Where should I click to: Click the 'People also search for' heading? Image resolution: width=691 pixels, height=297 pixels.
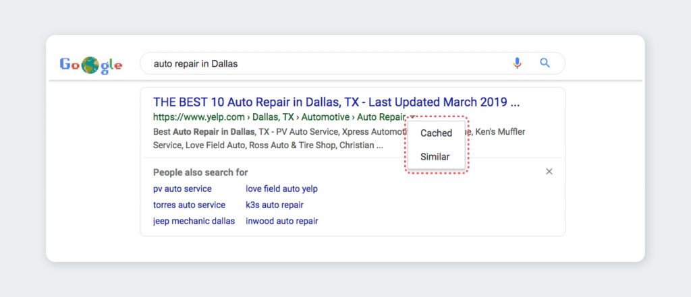(200, 172)
